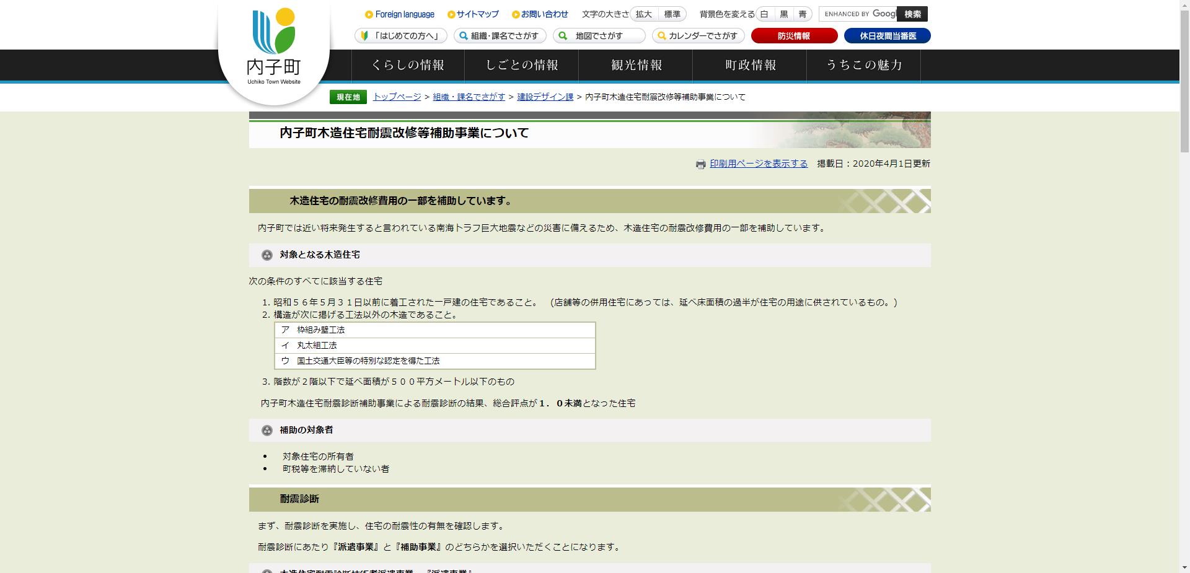Screen dimensions: 1190x573
Task: Switch background color to 黒
Action: click(x=784, y=14)
